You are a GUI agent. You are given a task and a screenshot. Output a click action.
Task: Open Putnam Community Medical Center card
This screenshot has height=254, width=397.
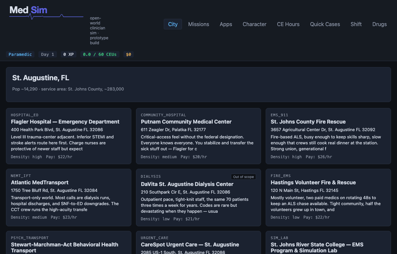198,136
